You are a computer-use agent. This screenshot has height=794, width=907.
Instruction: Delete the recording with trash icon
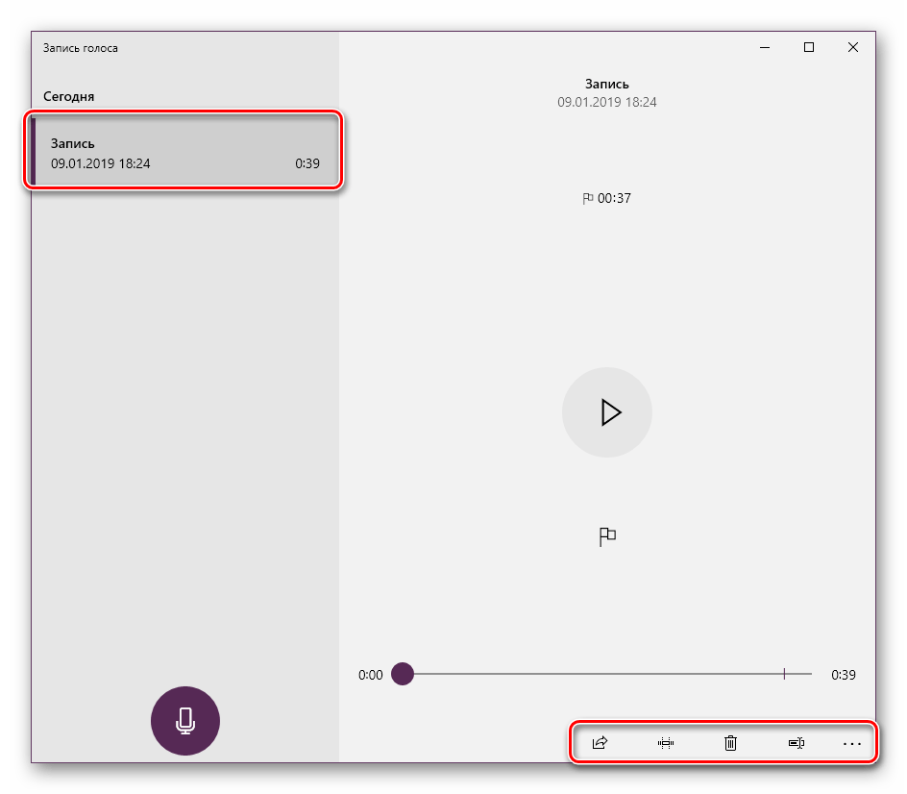pos(730,742)
